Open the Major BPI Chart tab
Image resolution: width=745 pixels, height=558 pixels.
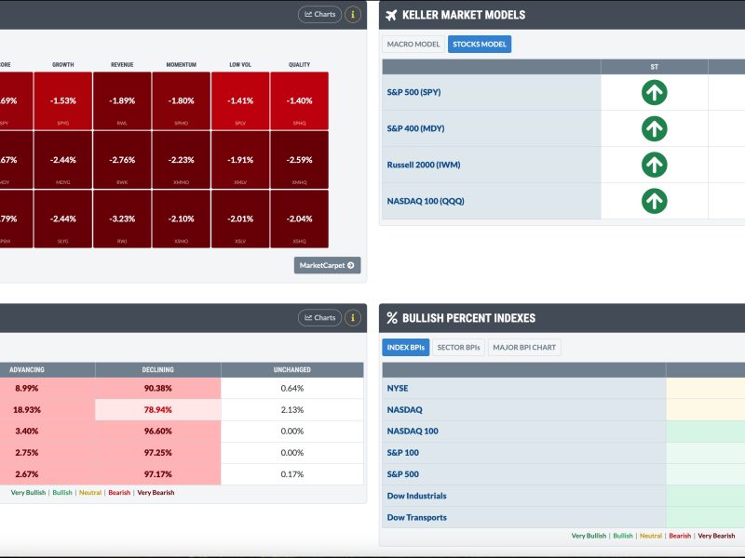click(524, 347)
